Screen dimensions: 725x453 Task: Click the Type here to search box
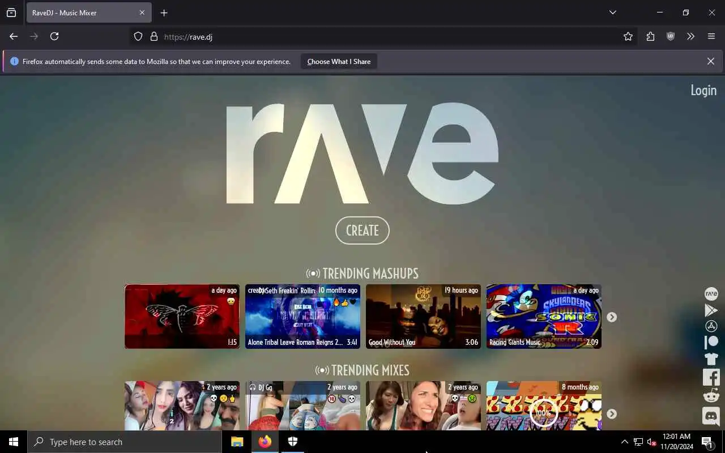click(125, 442)
